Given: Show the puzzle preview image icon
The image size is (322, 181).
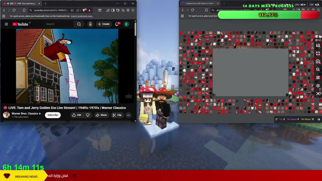Looking at the screenshot, I should tap(318, 46).
